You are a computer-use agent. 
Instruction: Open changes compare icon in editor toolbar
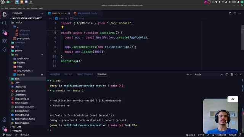click(x=230, y=13)
